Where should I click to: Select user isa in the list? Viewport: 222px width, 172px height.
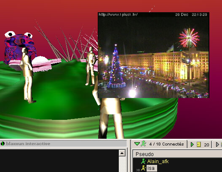(x=151, y=168)
